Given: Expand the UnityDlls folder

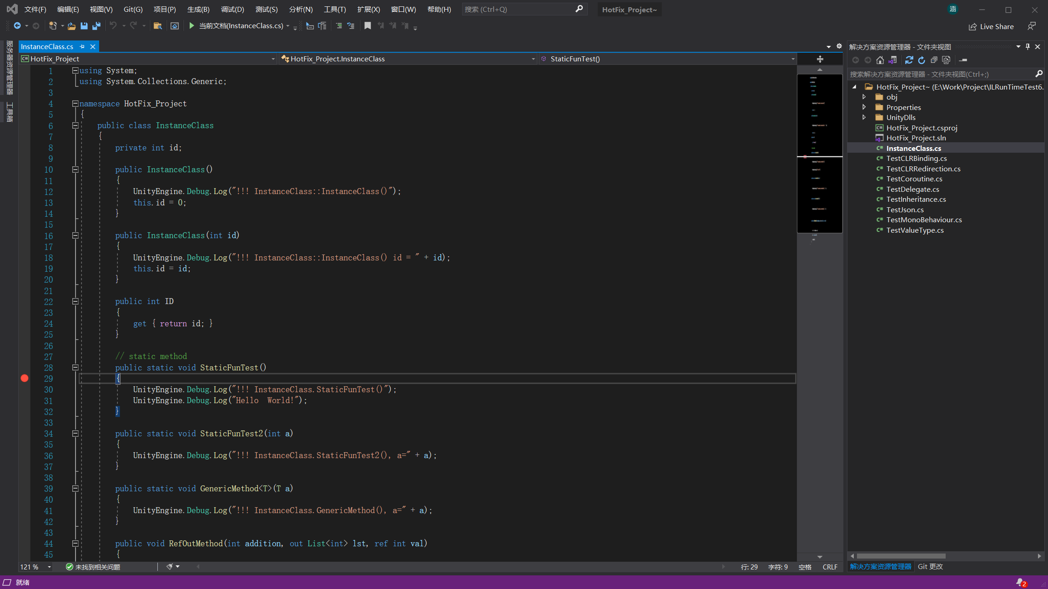Looking at the screenshot, I should tap(864, 117).
